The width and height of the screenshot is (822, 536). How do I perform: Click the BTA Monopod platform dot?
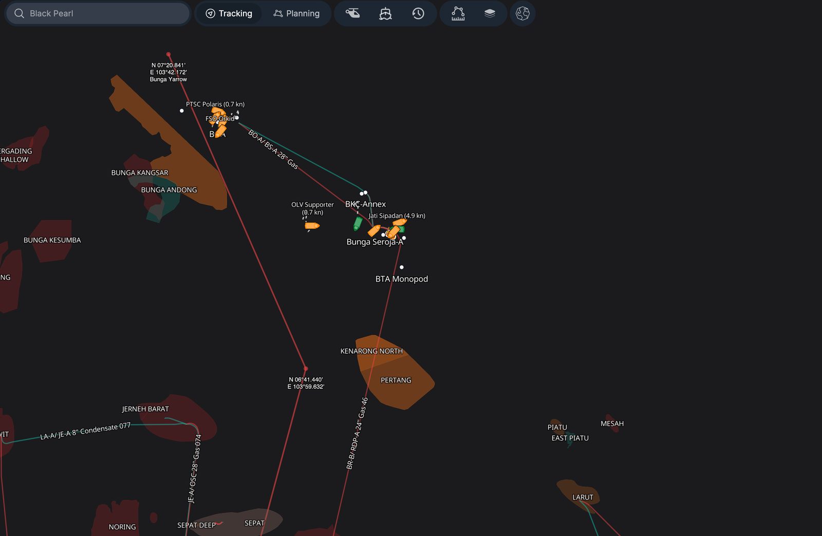tap(402, 267)
